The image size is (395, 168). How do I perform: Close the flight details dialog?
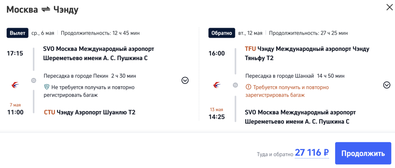click(389, 7)
